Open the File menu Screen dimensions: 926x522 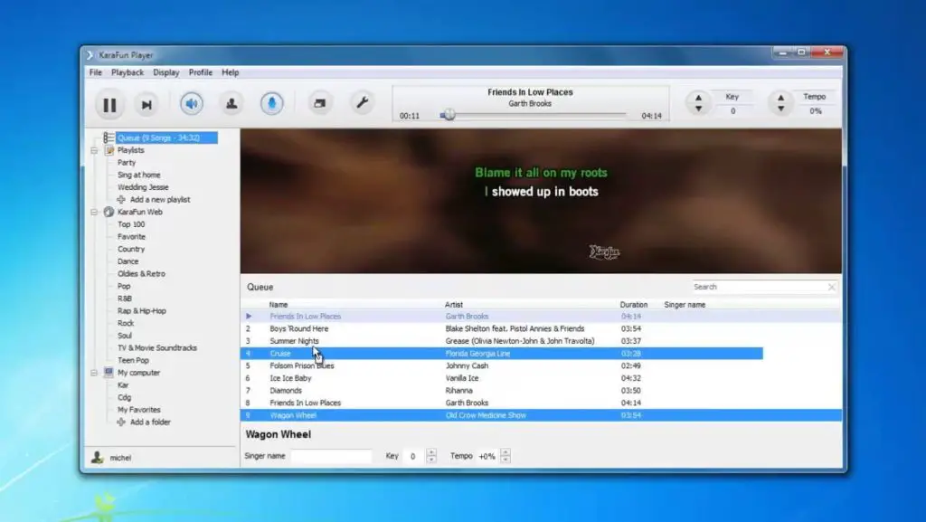pos(96,72)
